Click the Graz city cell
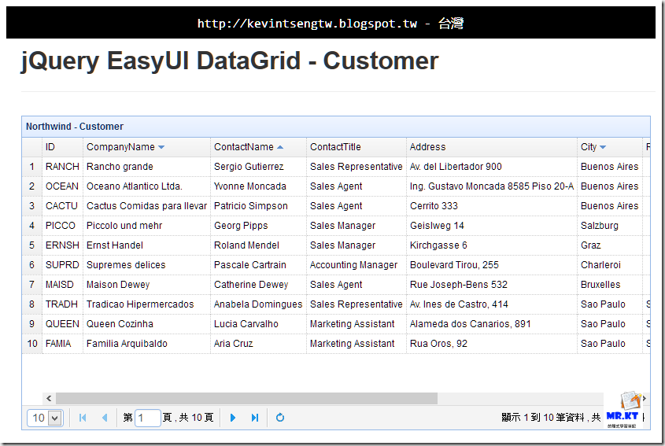This screenshot has height=446, width=665. 610,245
